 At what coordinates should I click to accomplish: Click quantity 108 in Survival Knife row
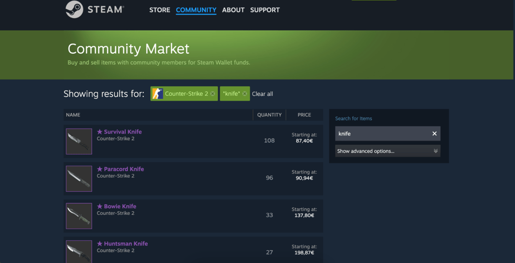tap(270, 141)
